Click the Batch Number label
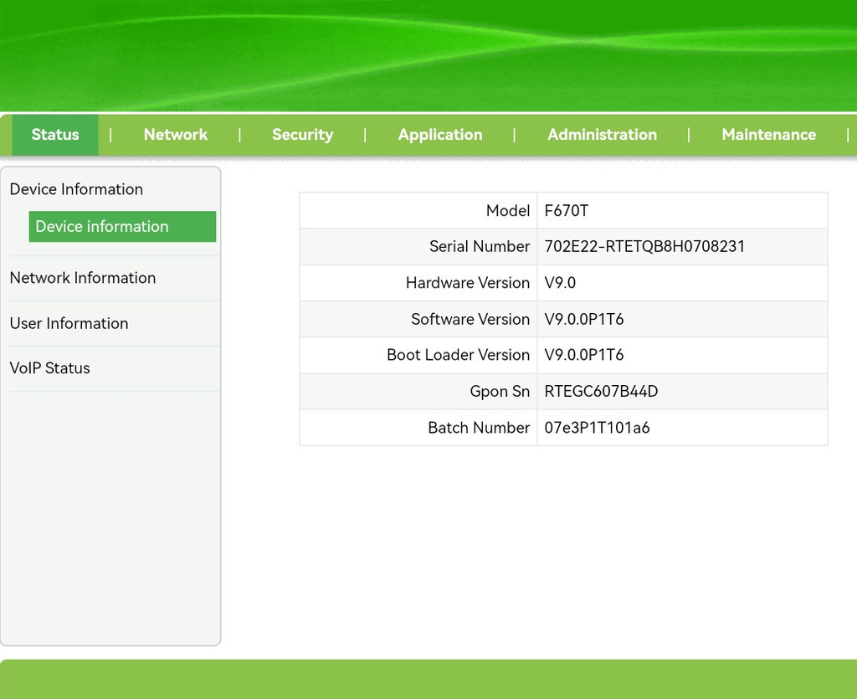Screen dimensions: 857x699 [479, 428]
